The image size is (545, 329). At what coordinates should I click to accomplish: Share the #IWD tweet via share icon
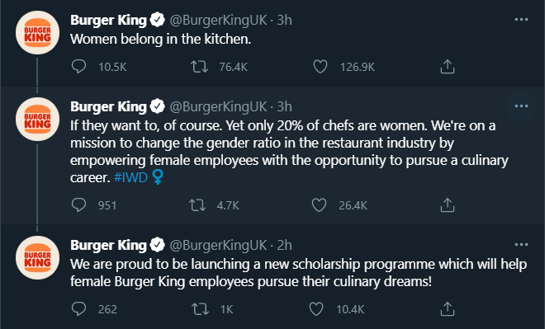448,204
